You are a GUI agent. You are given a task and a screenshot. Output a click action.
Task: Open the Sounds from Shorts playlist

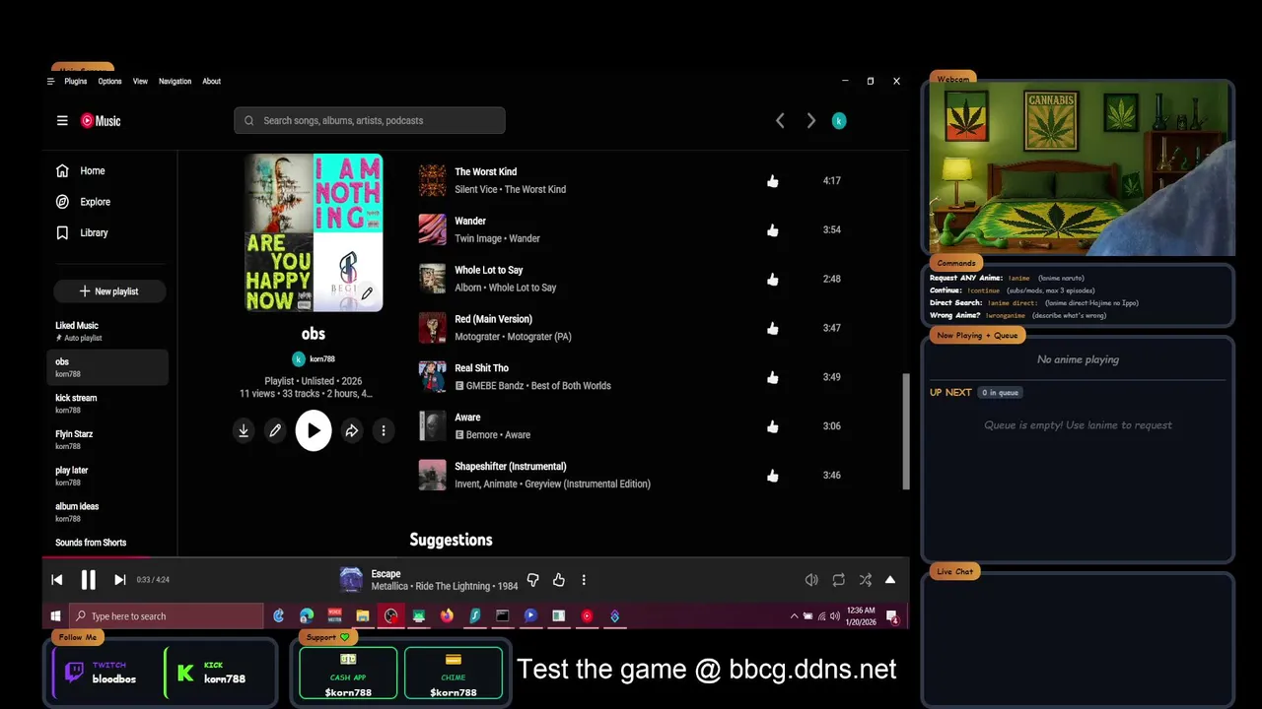(x=109, y=544)
